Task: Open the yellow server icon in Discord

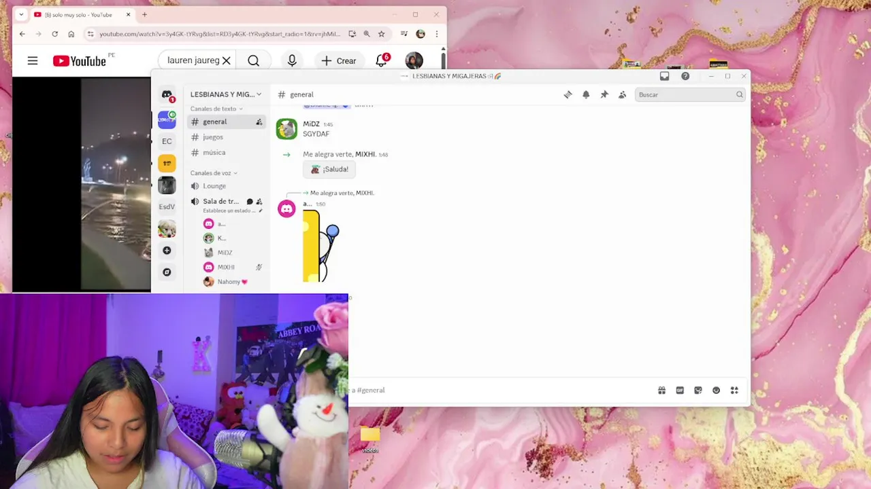Action: [x=167, y=163]
